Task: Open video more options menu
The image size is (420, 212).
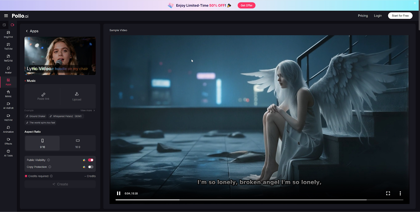Action: pos(400,193)
